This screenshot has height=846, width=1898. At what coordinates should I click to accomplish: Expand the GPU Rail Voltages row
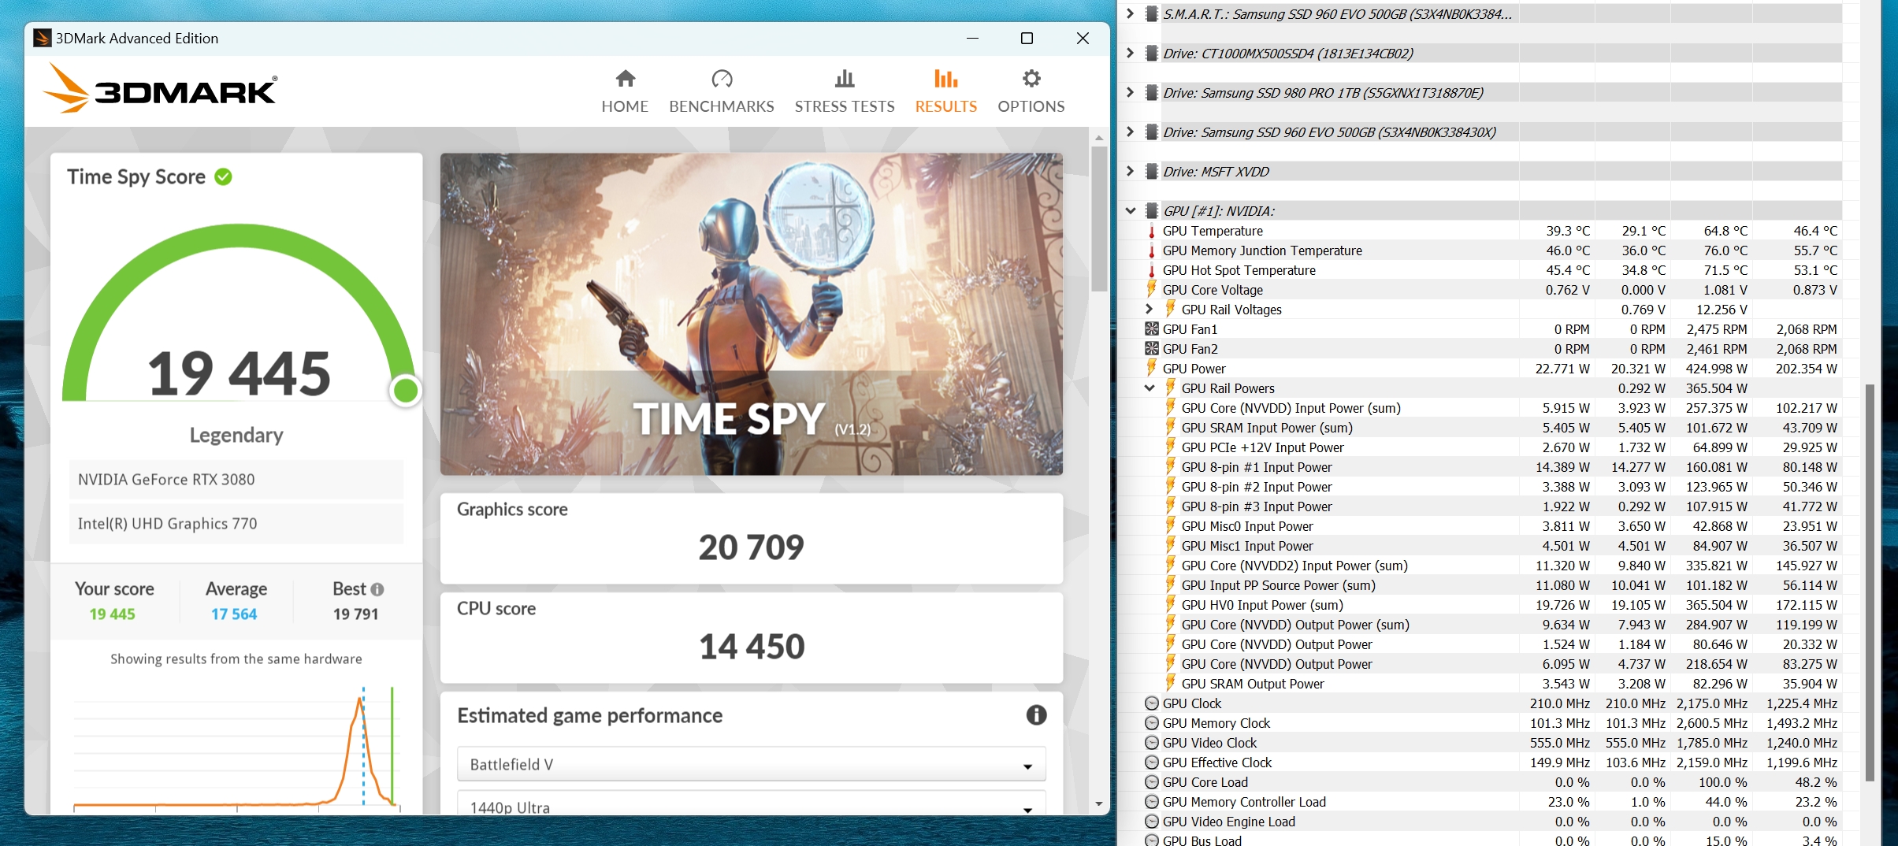click(1149, 310)
